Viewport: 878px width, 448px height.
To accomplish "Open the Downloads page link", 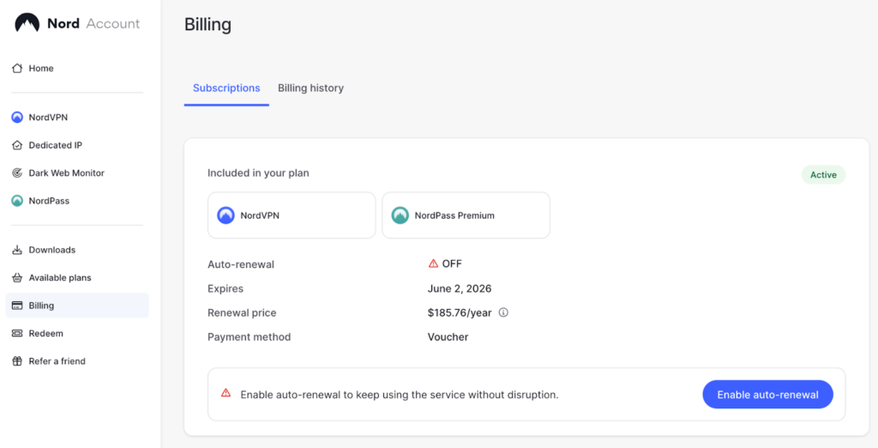I will pyautogui.click(x=77, y=250).
